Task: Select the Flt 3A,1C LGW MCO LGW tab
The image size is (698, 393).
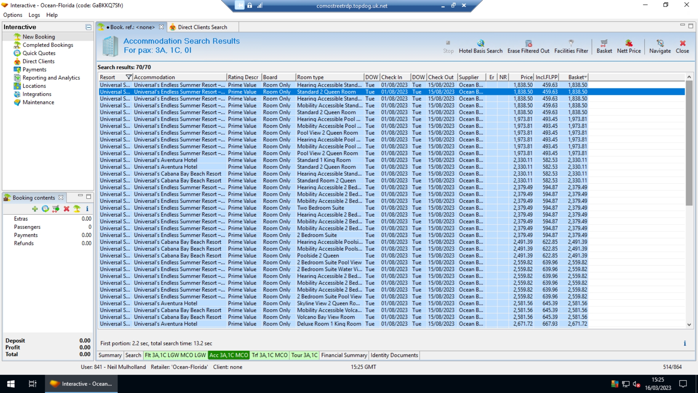Action: tap(175, 355)
